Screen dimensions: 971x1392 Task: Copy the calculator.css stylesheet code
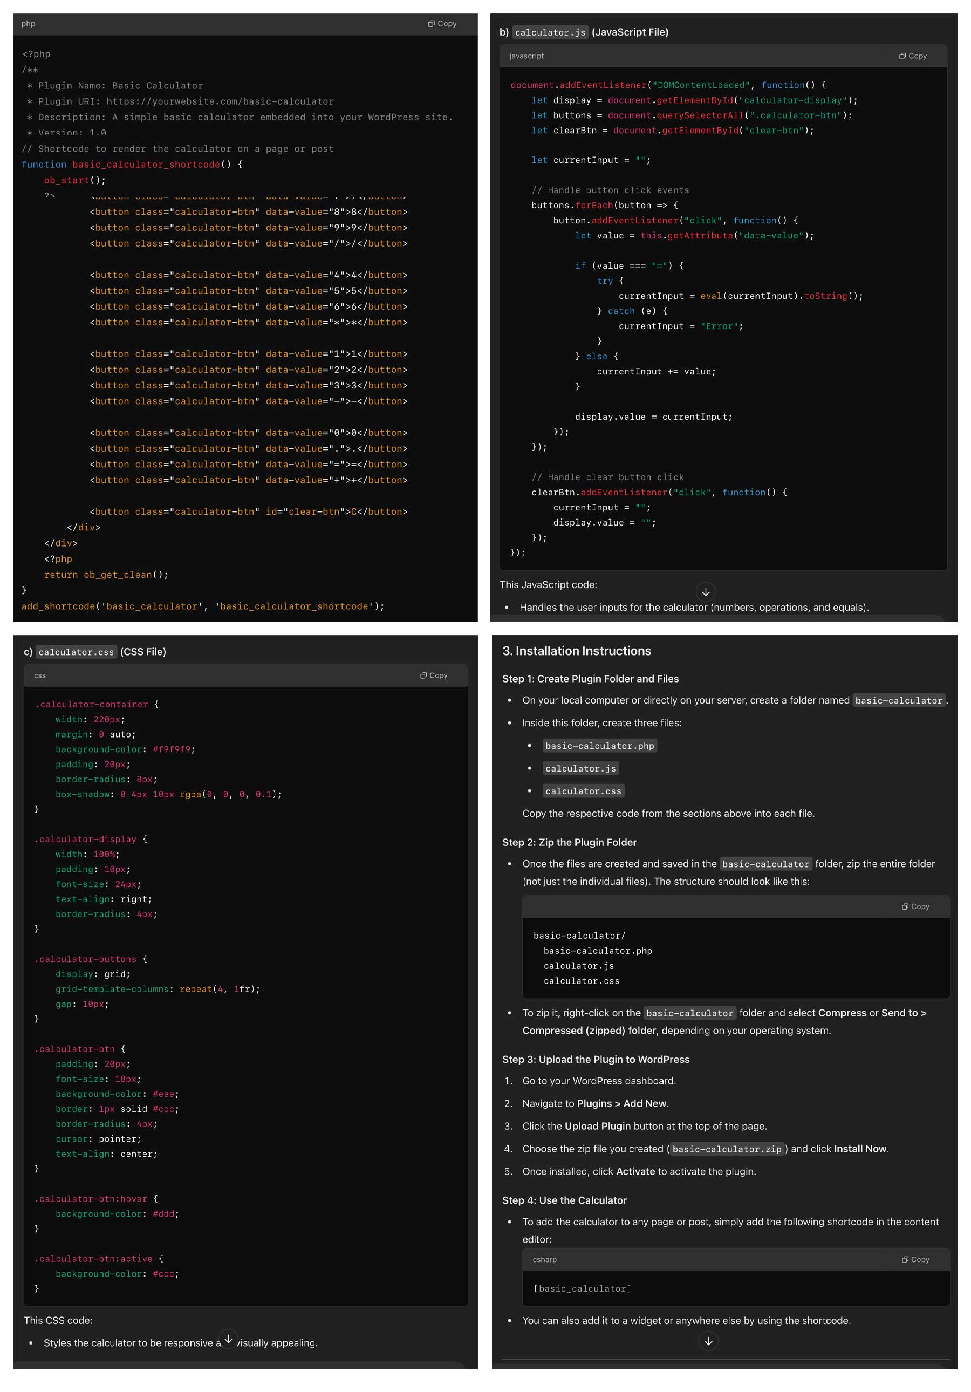tap(433, 675)
